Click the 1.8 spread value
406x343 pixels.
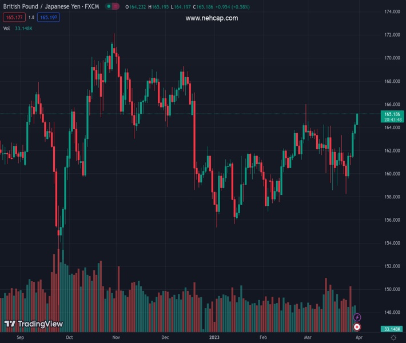point(31,17)
